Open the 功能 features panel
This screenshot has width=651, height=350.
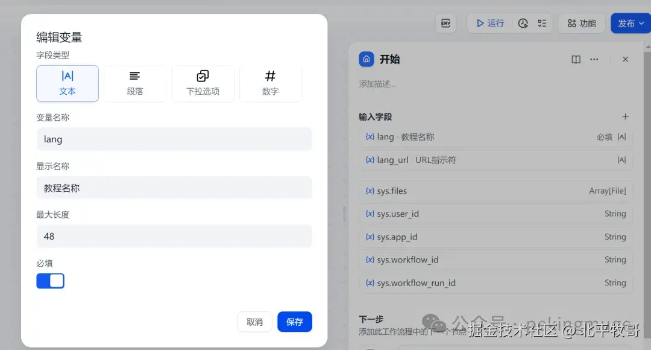(581, 23)
